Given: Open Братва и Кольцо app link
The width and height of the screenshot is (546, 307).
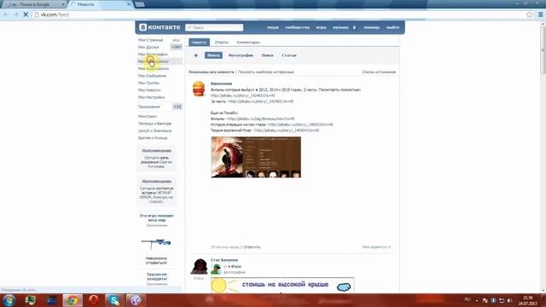Looking at the screenshot, I should coord(153,138).
